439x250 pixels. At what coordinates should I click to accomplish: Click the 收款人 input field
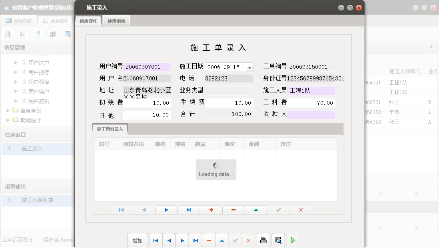click(x=311, y=115)
